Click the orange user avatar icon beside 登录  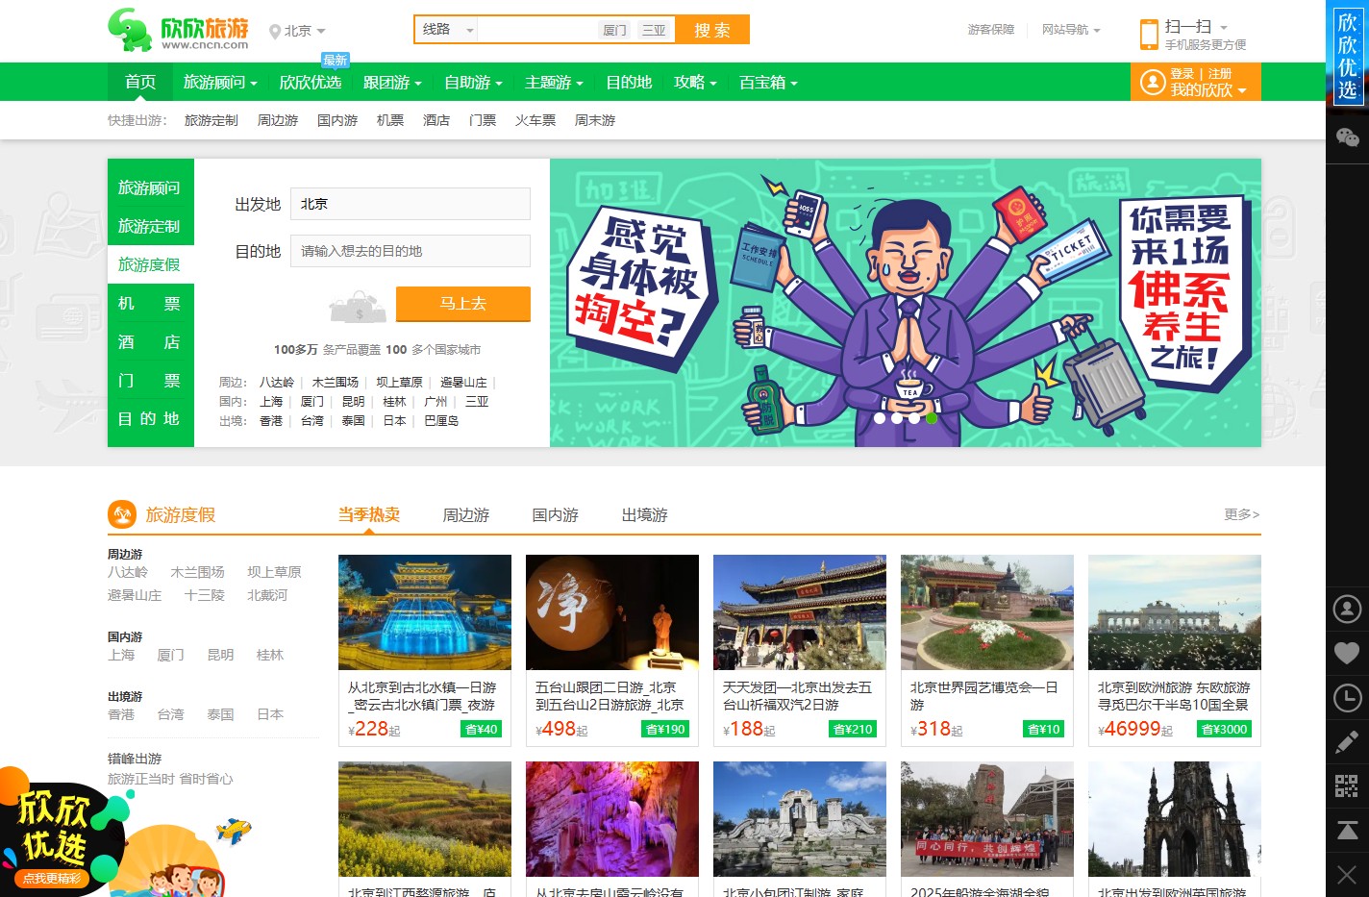click(1152, 83)
